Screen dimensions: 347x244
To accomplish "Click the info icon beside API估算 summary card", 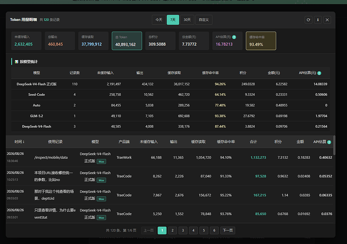I will click(234, 37).
